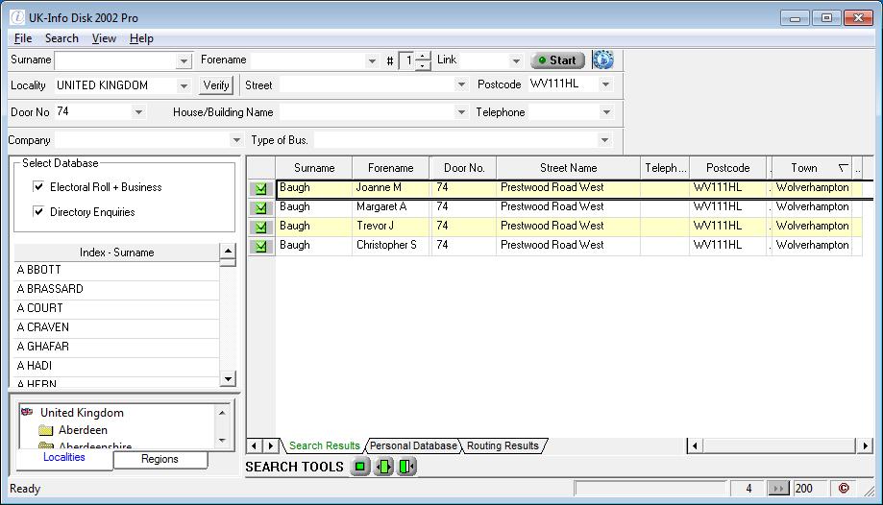883x505 pixels.
Task: Expand the Postcode dropdown
Action: 605,84
